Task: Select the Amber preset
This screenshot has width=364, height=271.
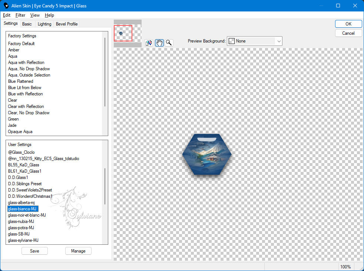Action: point(14,50)
